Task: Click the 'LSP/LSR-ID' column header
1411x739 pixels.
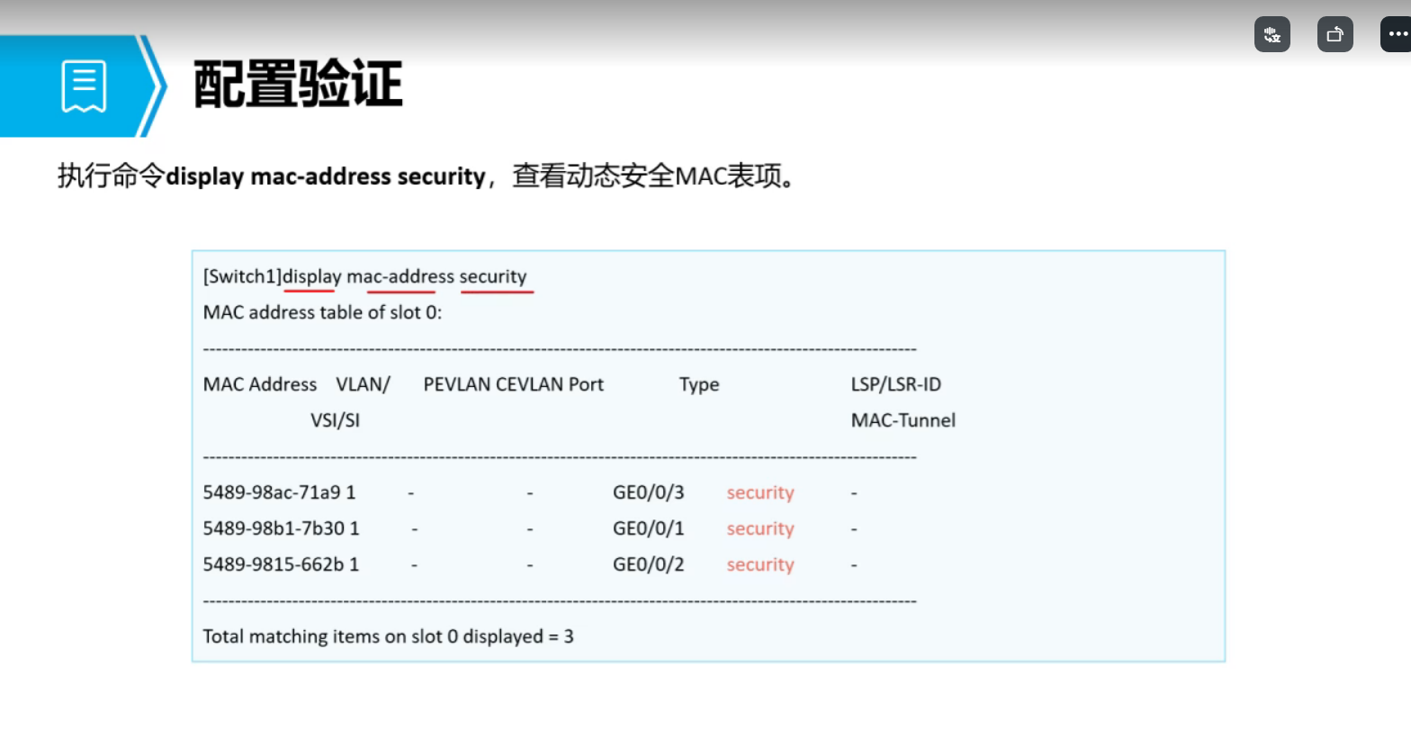Action: coord(896,384)
